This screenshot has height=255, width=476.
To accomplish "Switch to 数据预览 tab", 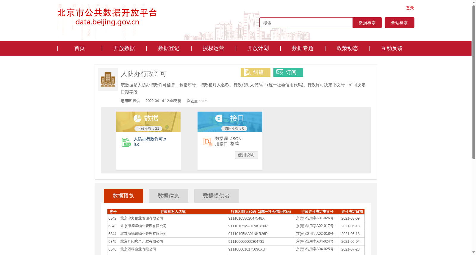I will click(123, 196).
